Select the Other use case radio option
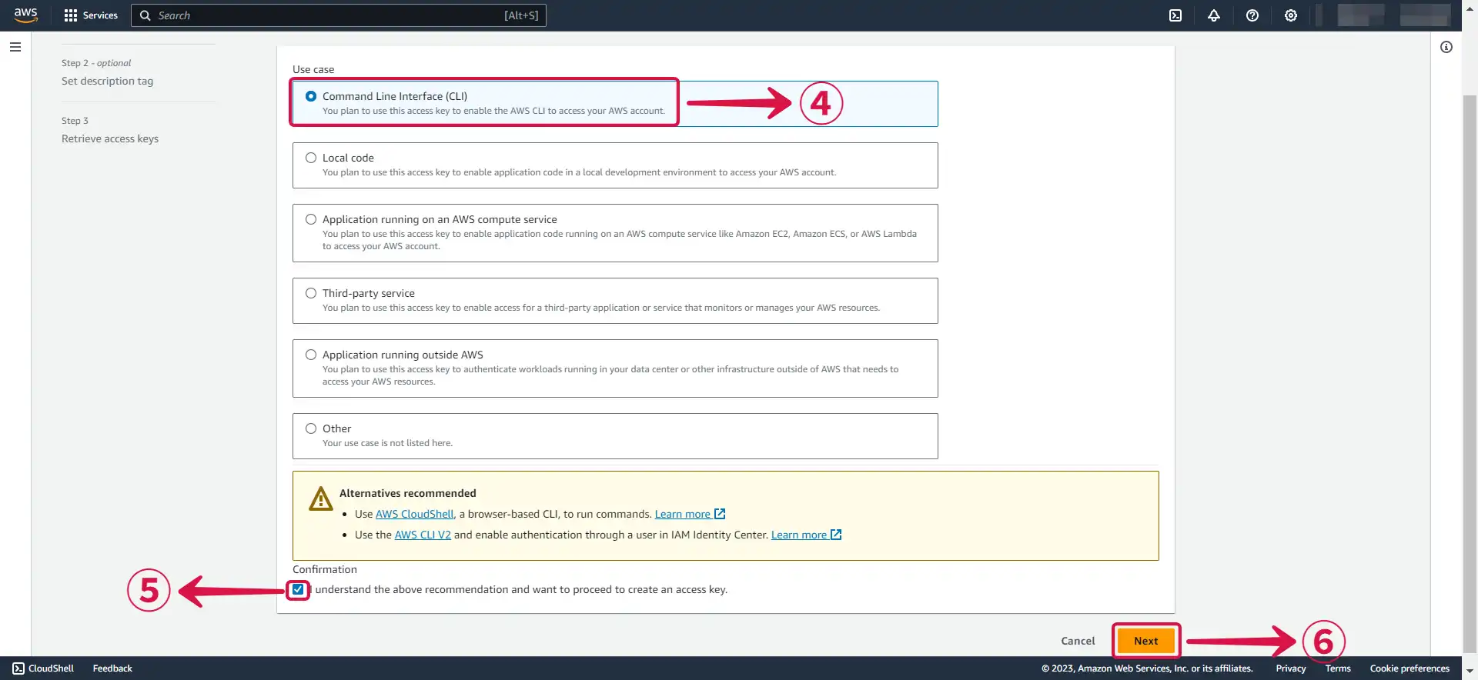1478x680 pixels. click(x=311, y=428)
